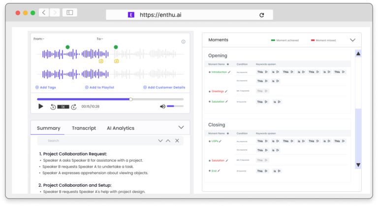Go back with the browser back arrow

click(44, 12)
